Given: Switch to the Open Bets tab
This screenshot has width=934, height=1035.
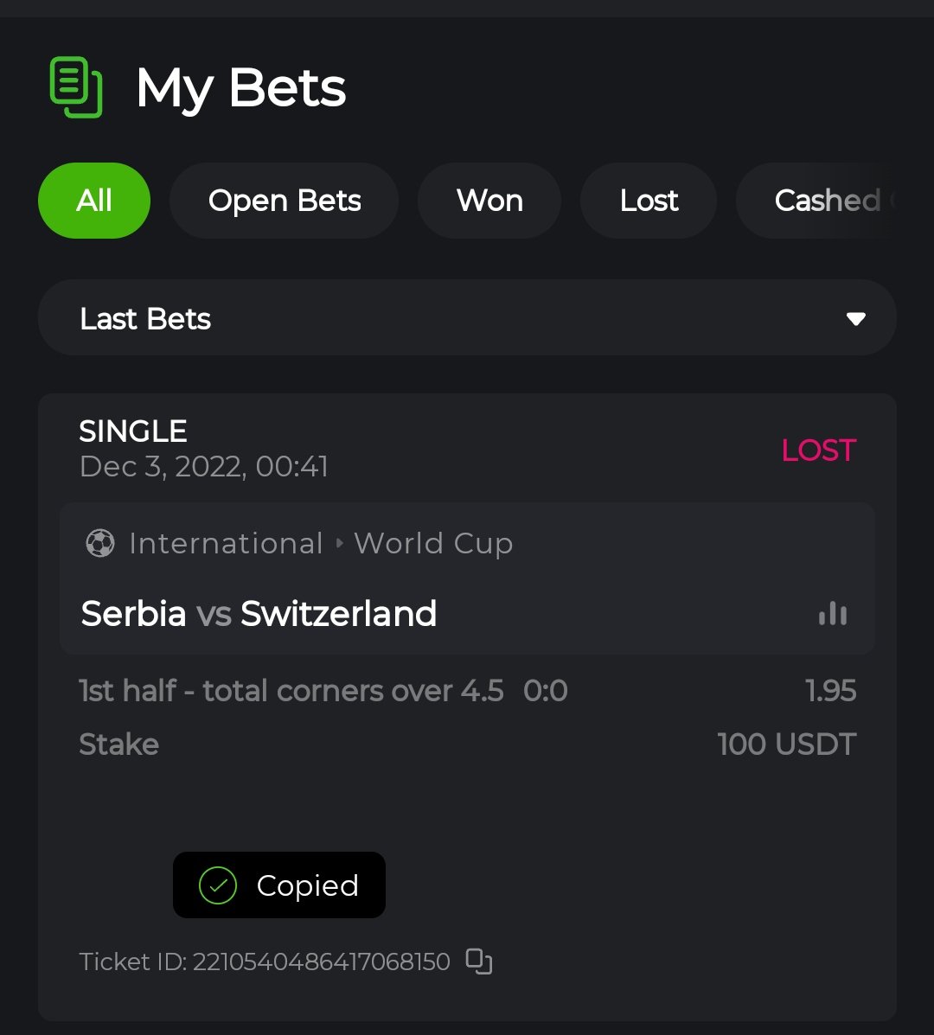Looking at the screenshot, I should (x=285, y=201).
